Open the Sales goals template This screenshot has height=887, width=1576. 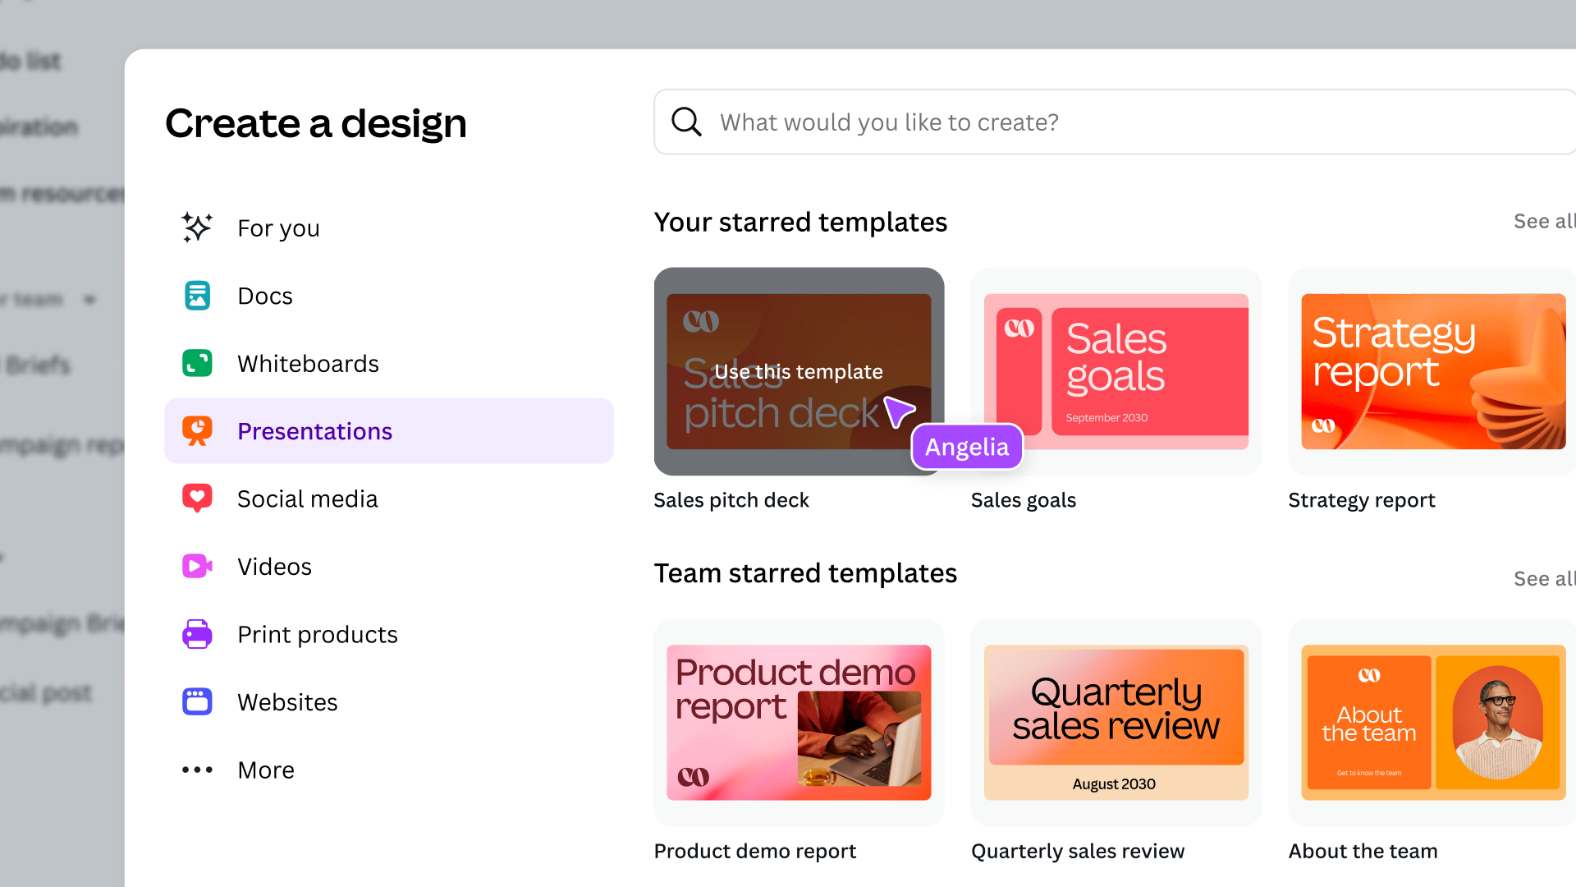pos(1115,371)
